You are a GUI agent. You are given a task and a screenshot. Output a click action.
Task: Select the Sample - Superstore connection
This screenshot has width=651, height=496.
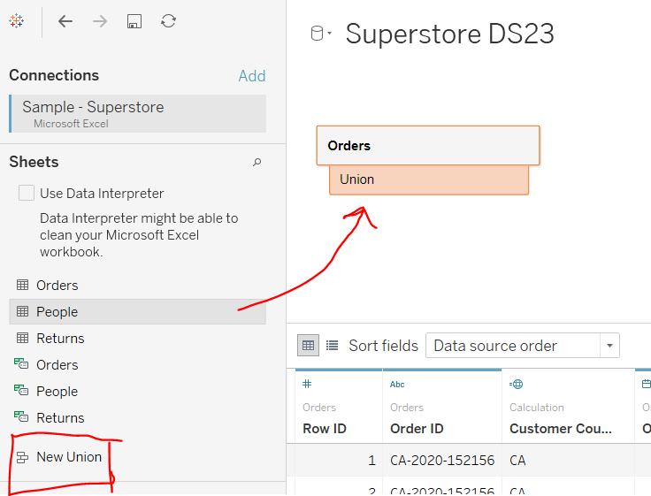[93, 107]
